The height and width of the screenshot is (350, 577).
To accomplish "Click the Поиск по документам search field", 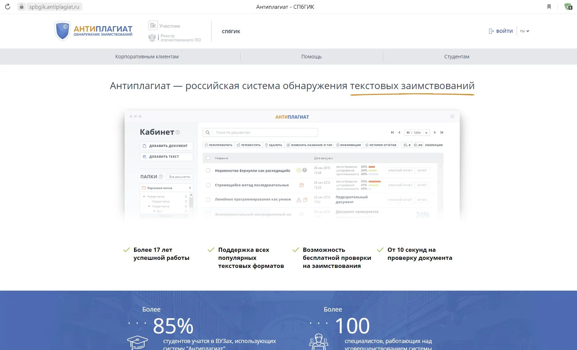I will [260, 133].
